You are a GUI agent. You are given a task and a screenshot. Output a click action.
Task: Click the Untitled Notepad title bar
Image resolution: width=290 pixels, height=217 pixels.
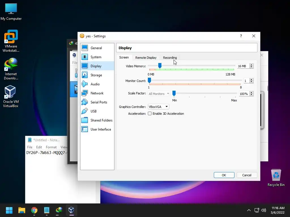click(x=46, y=140)
